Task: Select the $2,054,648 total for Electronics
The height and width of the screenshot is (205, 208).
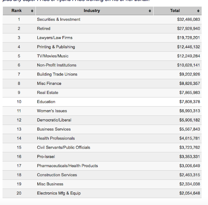Action: [x=189, y=193]
